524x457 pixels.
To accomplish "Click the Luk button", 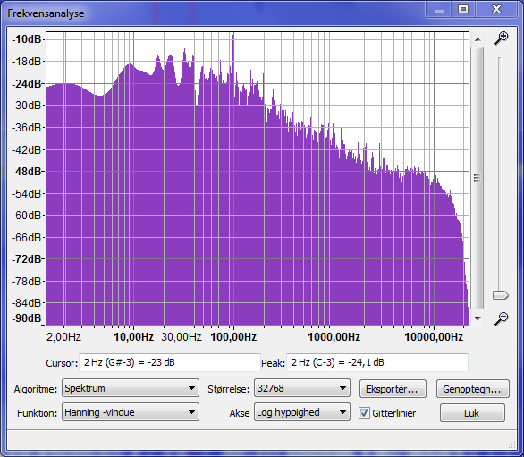I will pos(472,413).
